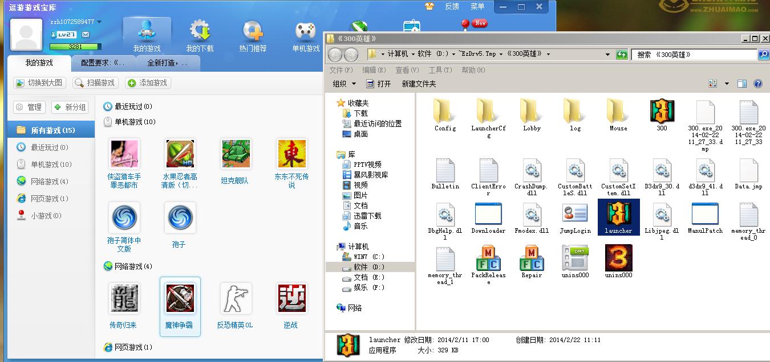
Task: Select 娱乐 (F:) in the Explorer navigation tree
Action: coord(364,287)
